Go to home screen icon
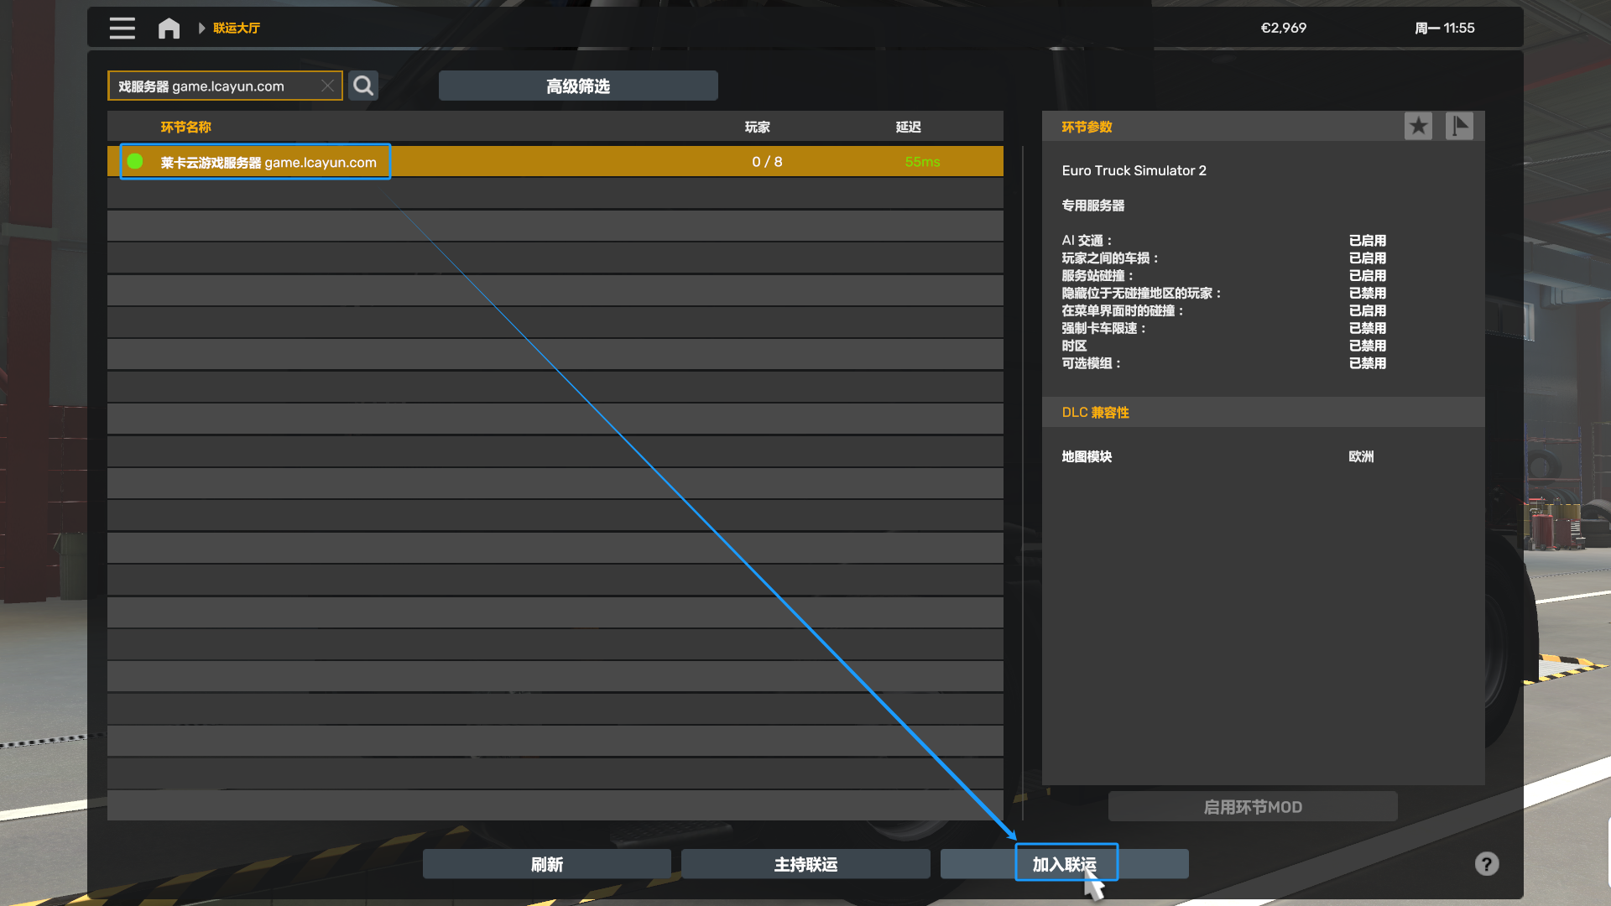This screenshot has height=906, width=1611. [169, 29]
